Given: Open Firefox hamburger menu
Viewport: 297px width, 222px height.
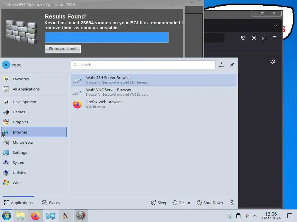Looking at the screenshot, I should click(x=275, y=38).
